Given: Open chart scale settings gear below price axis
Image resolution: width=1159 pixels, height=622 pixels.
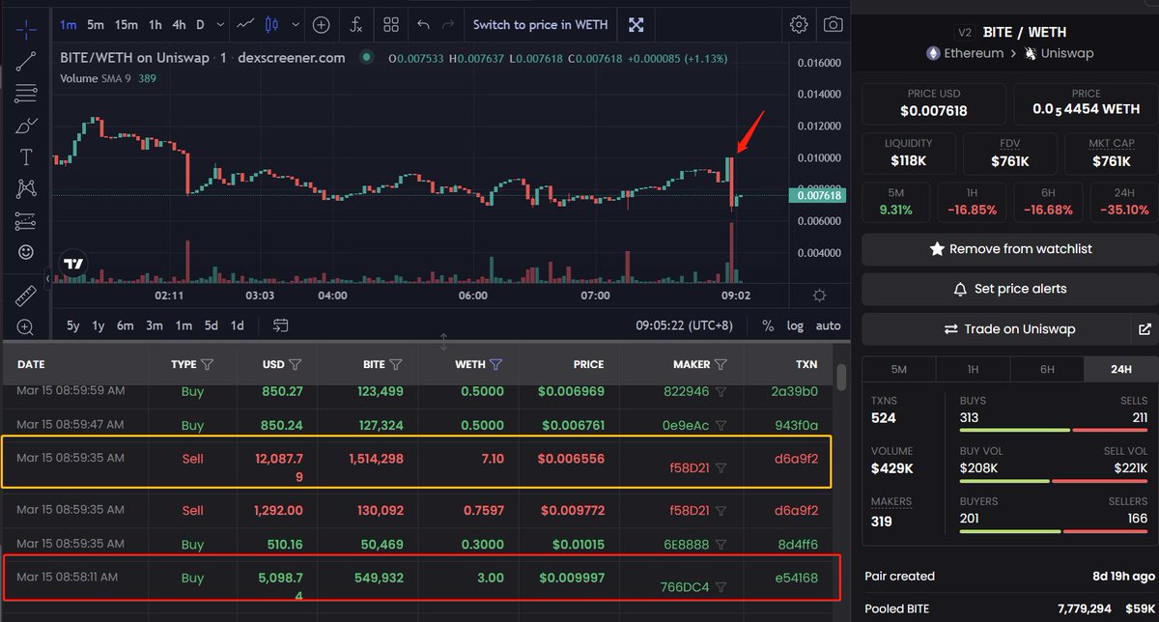Looking at the screenshot, I should (x=819, y=296).
